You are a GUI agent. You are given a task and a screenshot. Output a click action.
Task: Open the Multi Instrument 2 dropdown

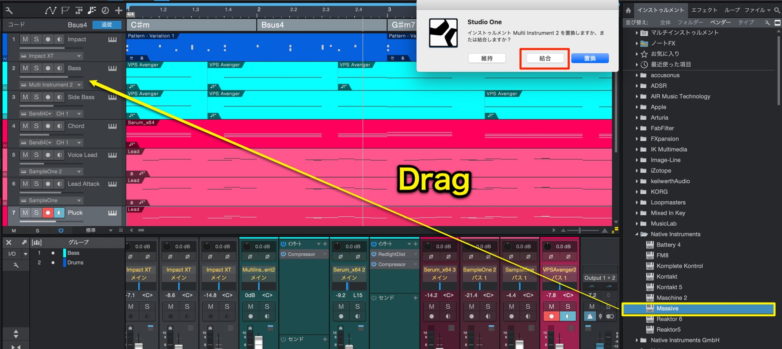(x=79, y=85)
